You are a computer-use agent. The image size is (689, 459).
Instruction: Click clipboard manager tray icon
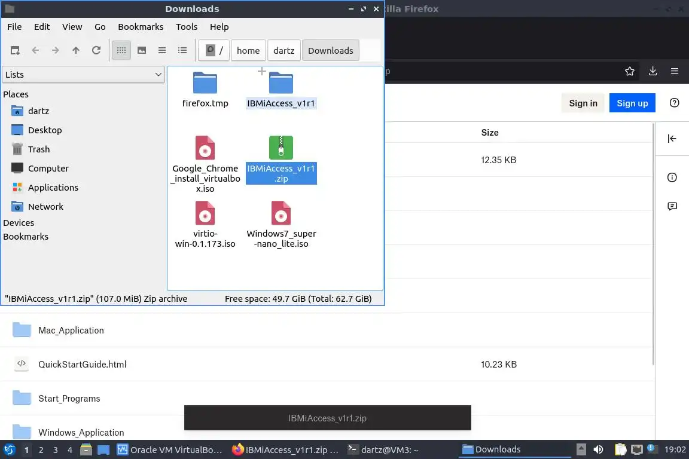620,449
